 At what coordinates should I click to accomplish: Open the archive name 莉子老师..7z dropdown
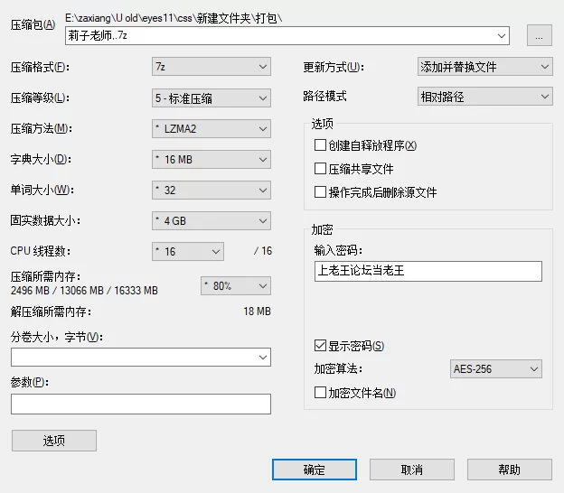coord(502,35)
